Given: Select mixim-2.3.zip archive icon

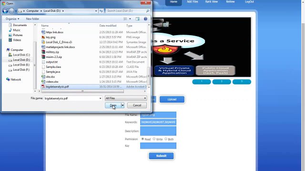Looking at the screenshot, I should point(43,57).
